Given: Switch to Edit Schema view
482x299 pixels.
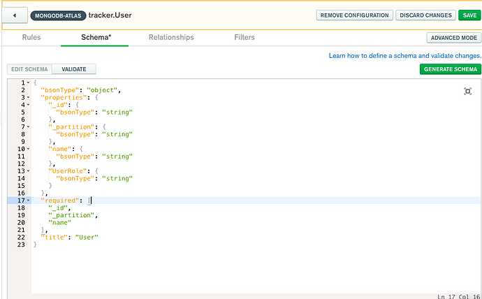Looking at the screenshot, I should 29,69.
